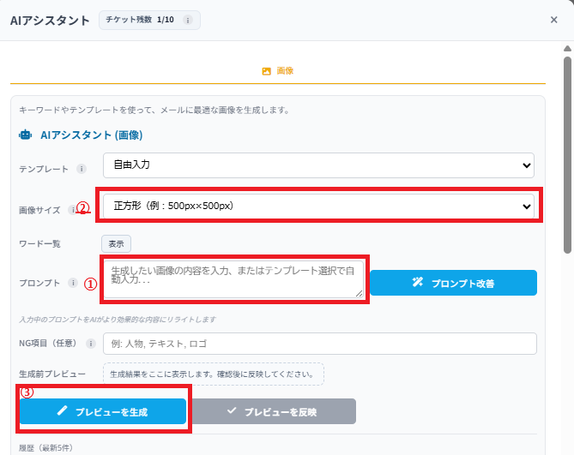Click the robot icon beside AIアシスタント (画像)
This screenshot has width=574, height=455.
click(x=25, y=135)
